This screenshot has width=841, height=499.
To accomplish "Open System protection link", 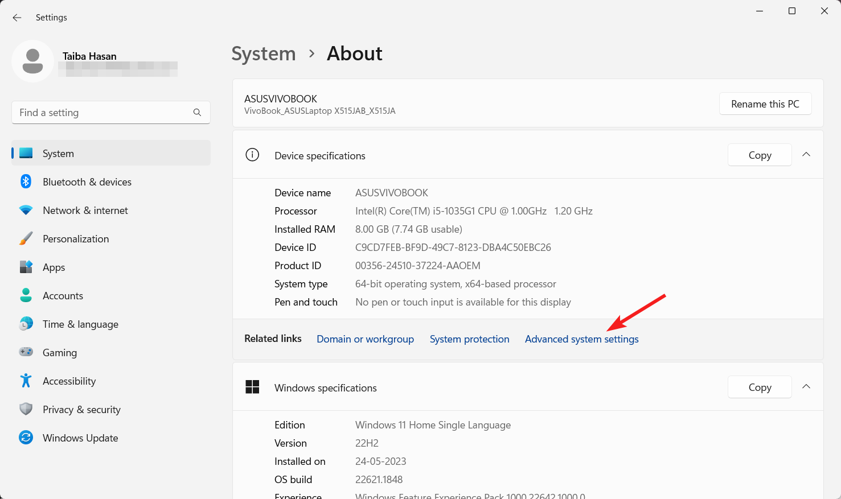I will tap(469, 339).
